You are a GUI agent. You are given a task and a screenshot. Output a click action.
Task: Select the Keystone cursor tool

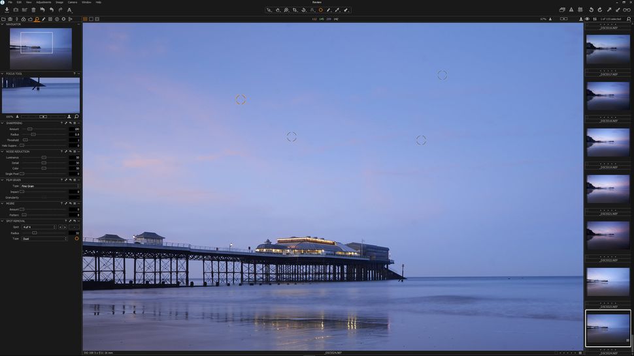point(312,10)
